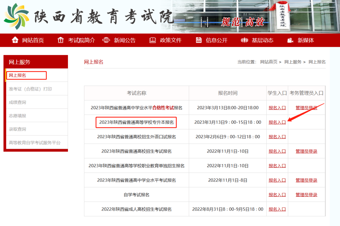Click the 网站首页 breadcrumb link
This screenshot has width=340, height=226.
coord(269,62)
